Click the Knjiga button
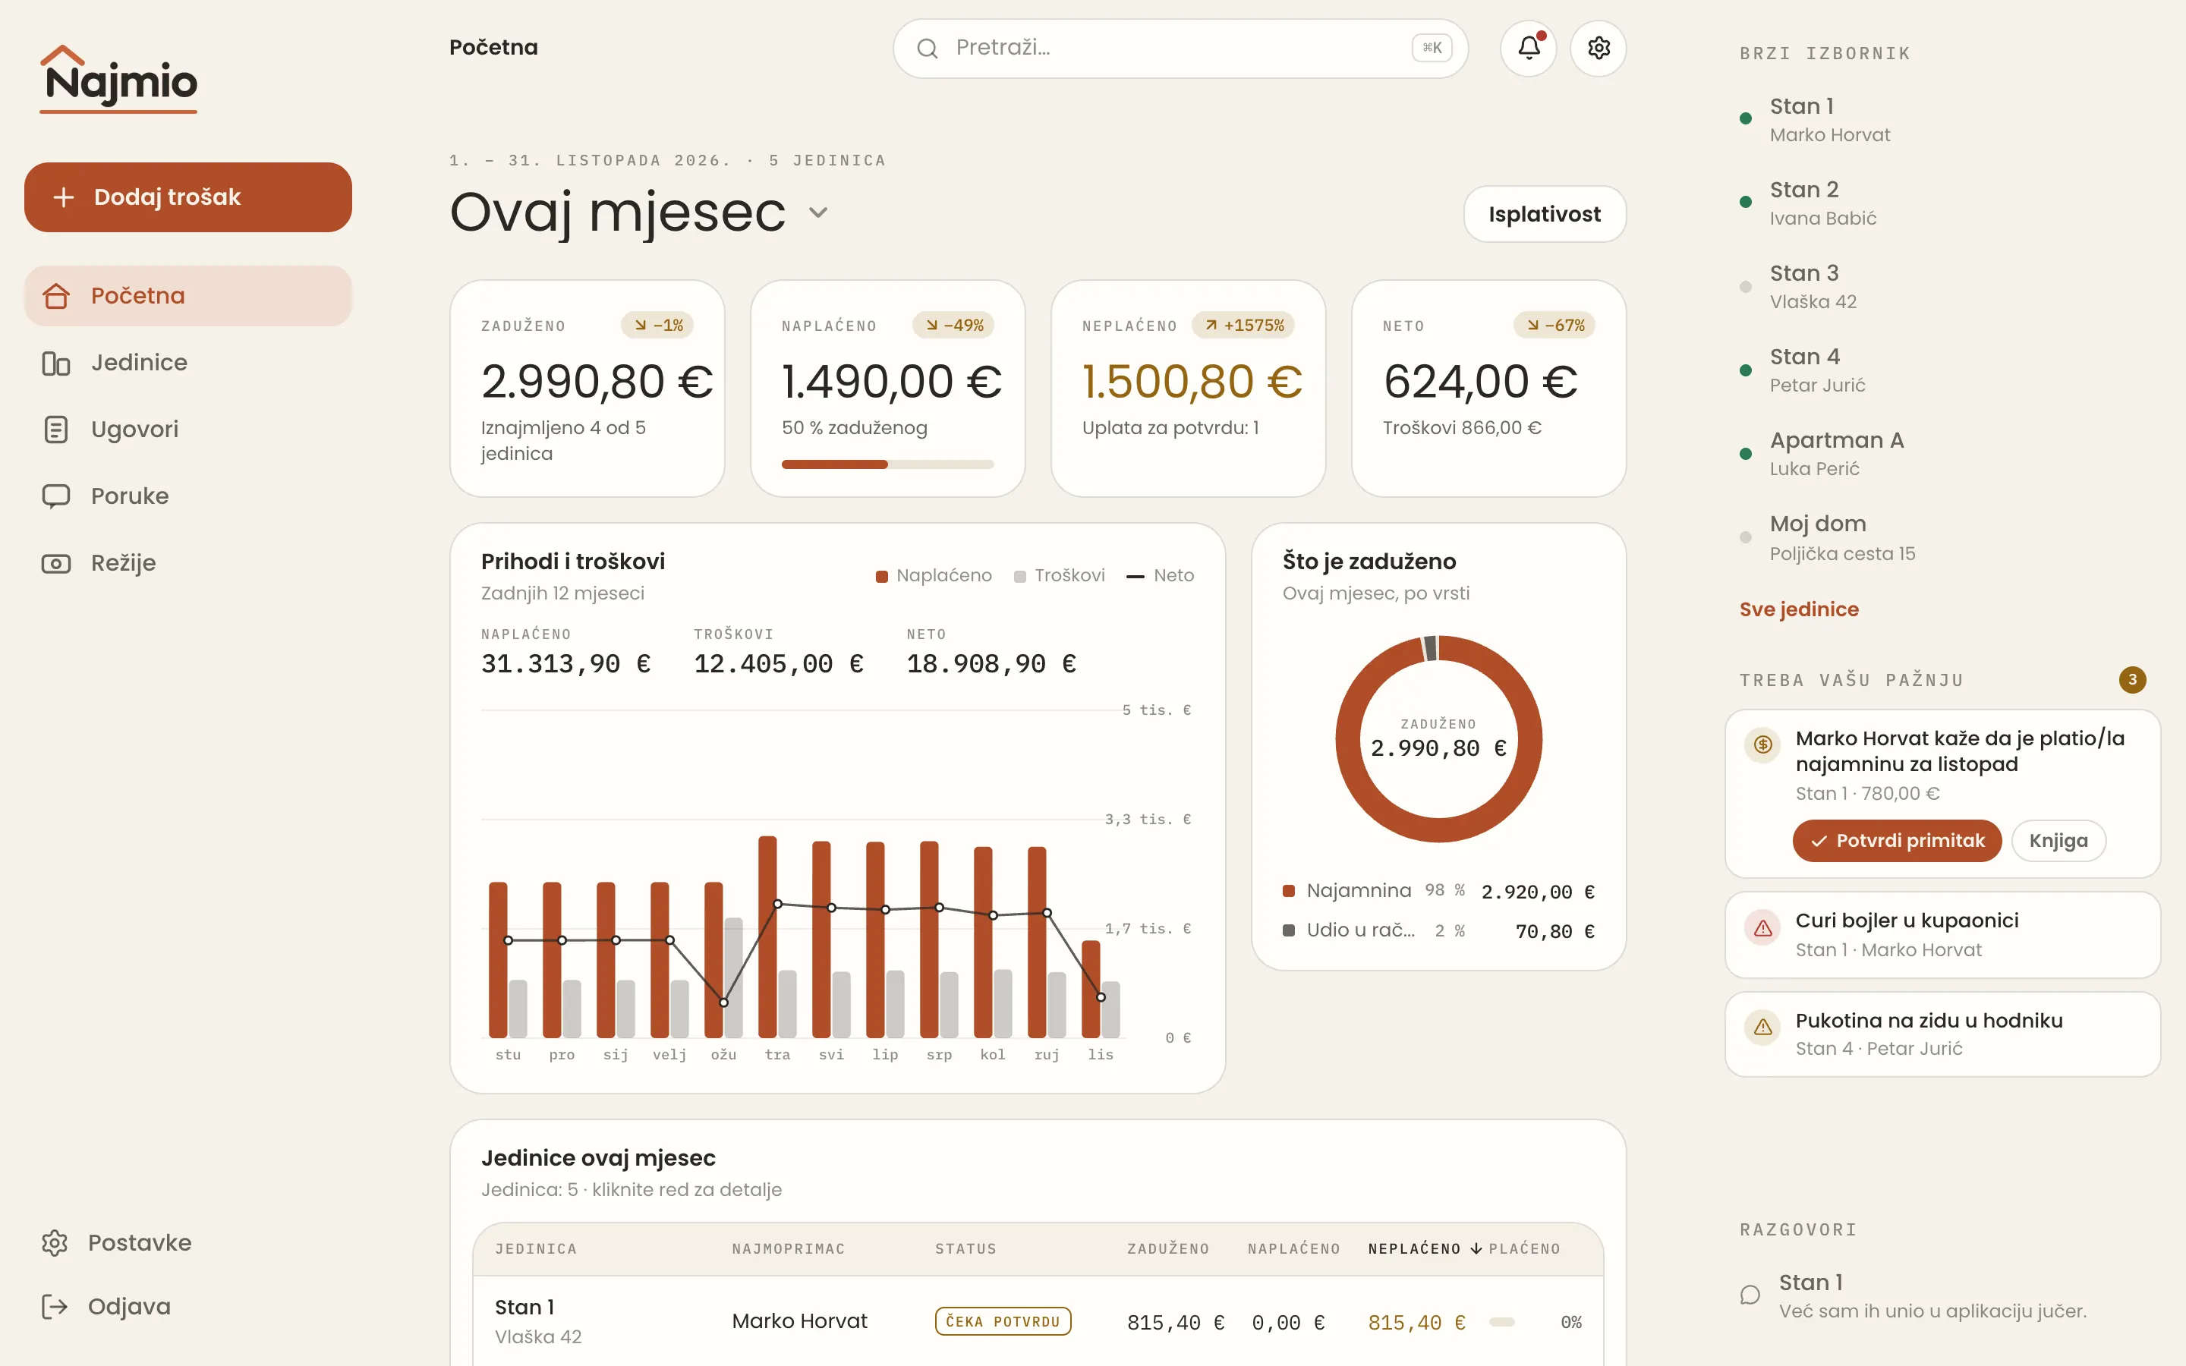This screenshot has height=1366, width=2186. [x=2058, y=841]
